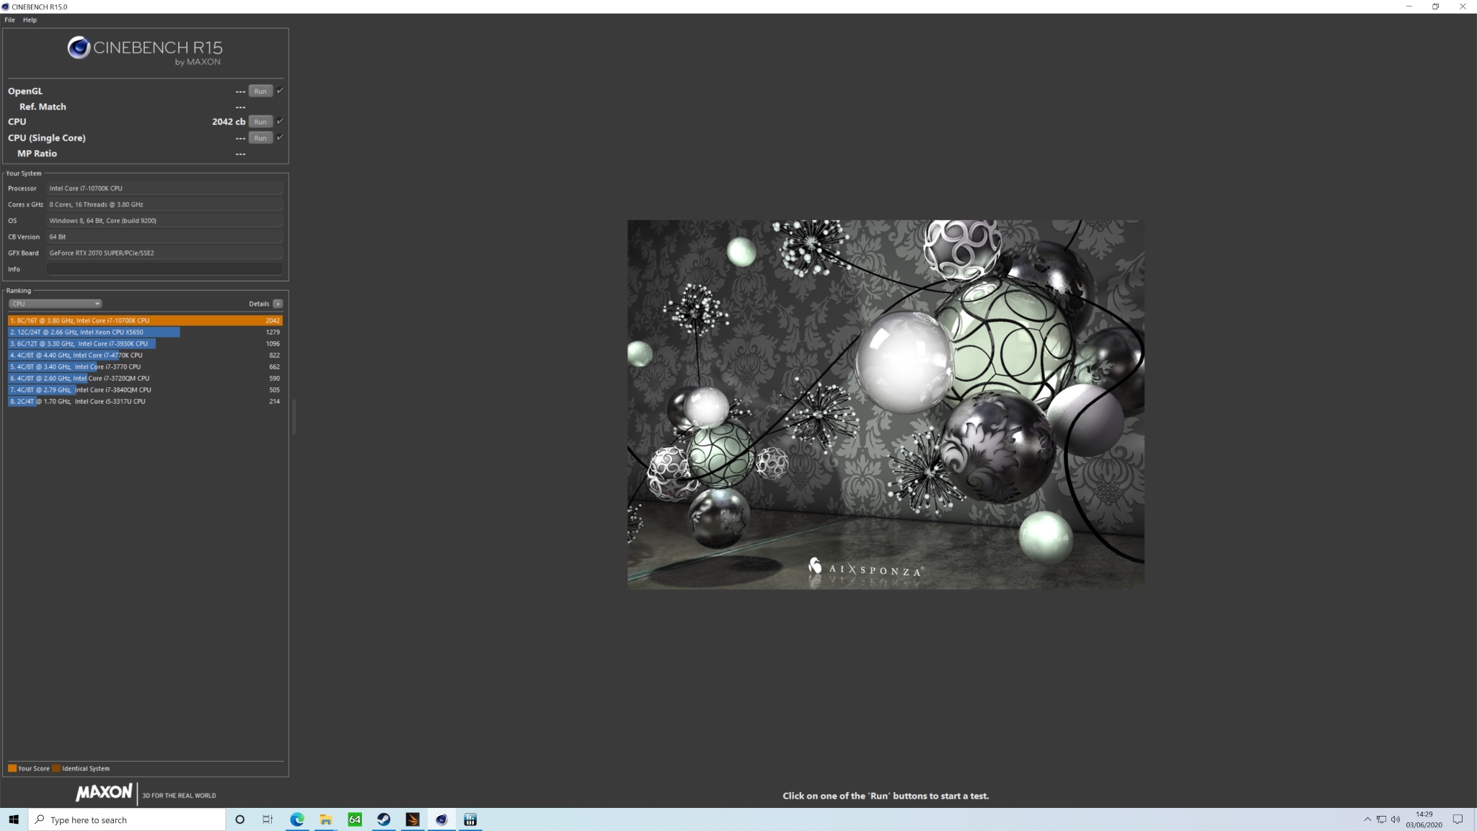Screen dimensions: 1477x831
Task: Open Steam from the taskbar
Action: point(384,819)
